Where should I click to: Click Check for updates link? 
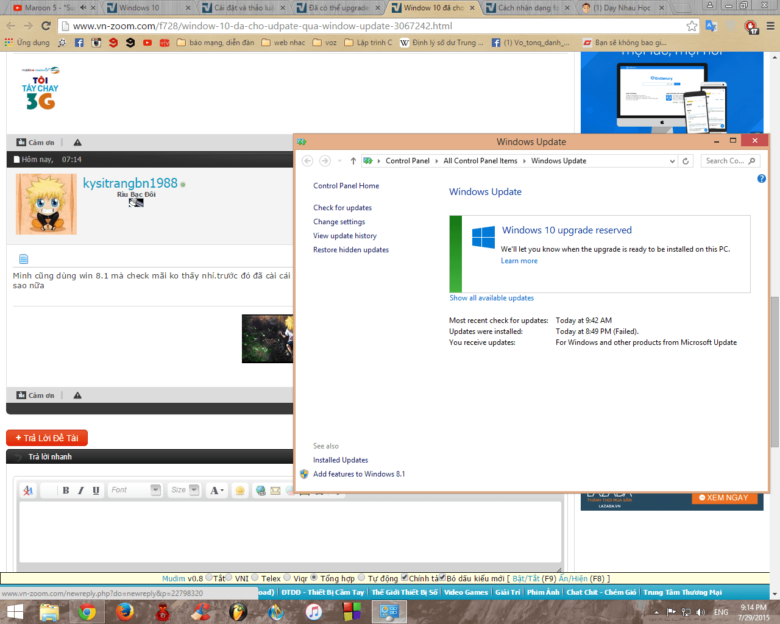342,208
